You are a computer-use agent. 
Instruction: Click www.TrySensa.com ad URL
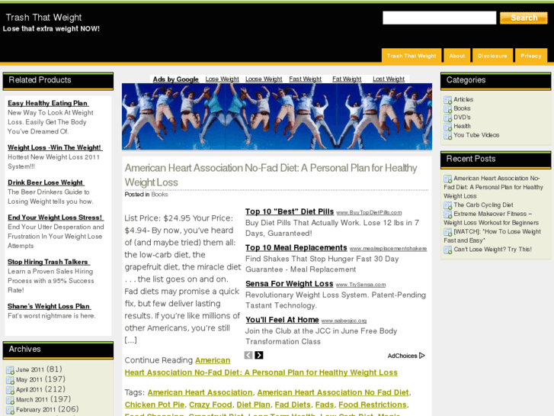(360, 285)
